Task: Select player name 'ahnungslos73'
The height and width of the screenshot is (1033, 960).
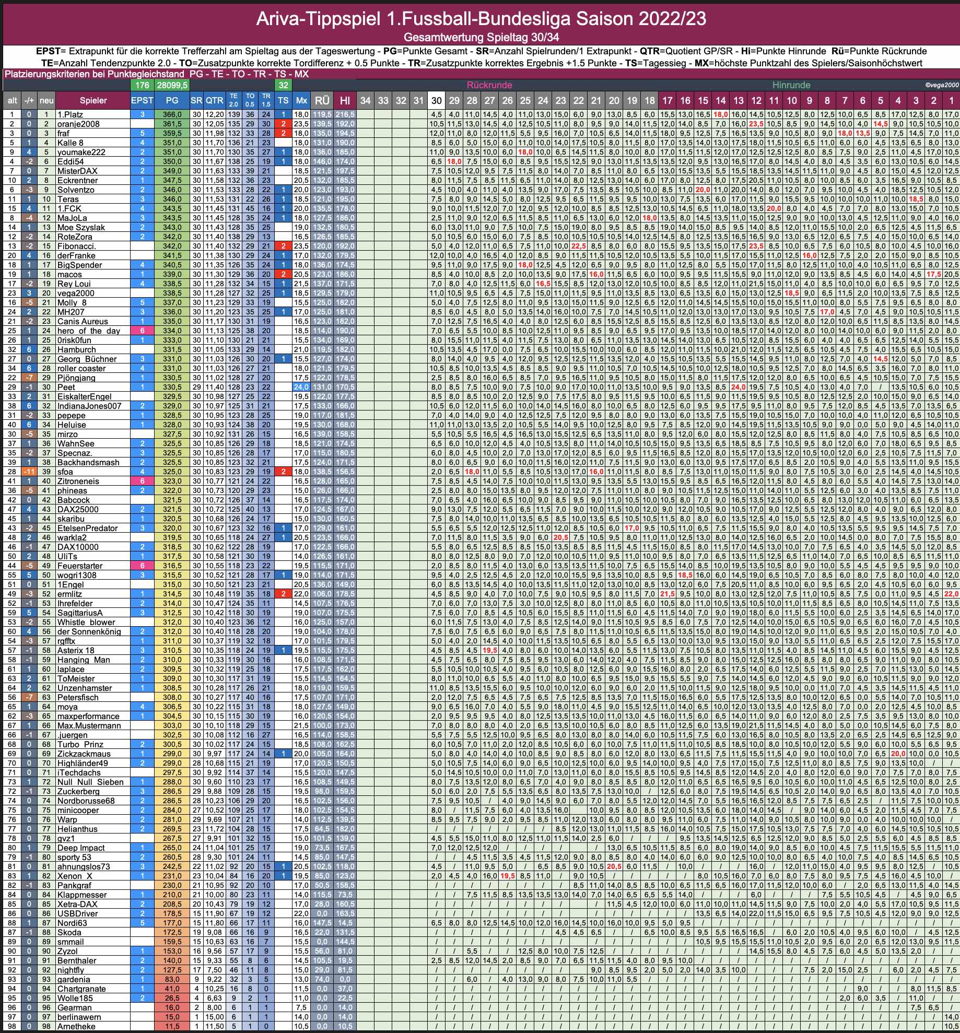Action: click(84, 866)
